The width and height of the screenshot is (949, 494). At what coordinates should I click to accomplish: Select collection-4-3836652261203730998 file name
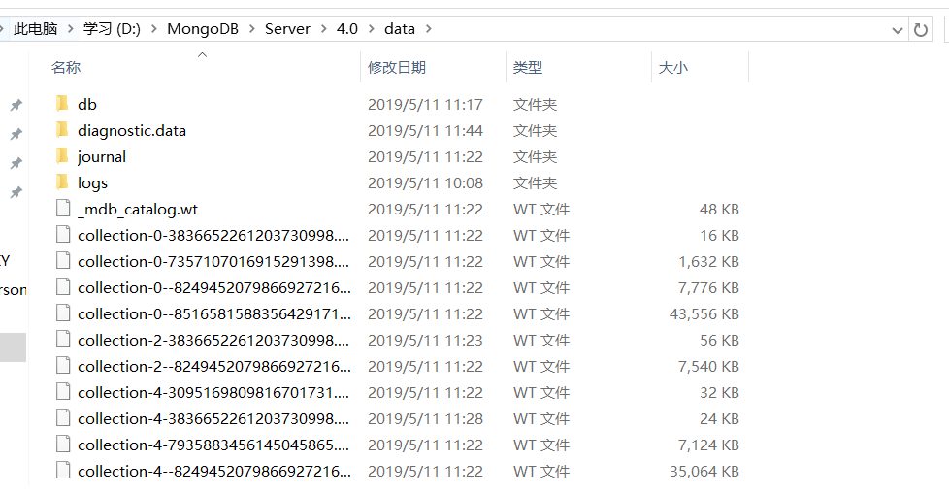(213, 418)
